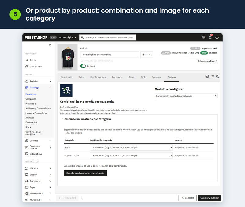This screenshot has height=207, width=245.
Task: Collapse Catálogo menu chevron
Action: click(x=50, y=87)
